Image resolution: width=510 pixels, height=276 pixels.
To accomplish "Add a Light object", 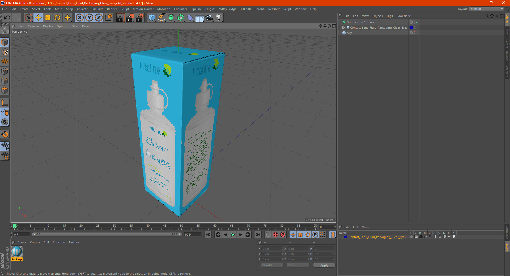I will tap(219, 18).
